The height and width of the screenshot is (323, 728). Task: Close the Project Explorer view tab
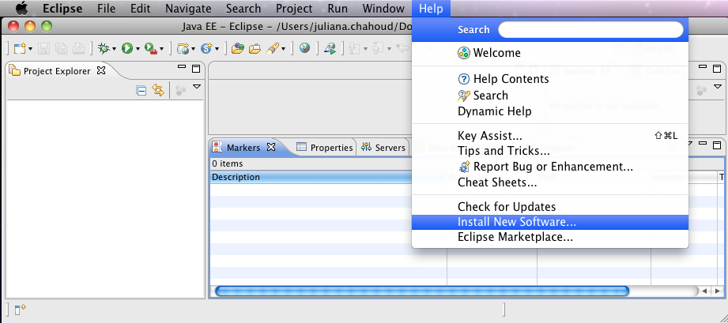(100, 70)
